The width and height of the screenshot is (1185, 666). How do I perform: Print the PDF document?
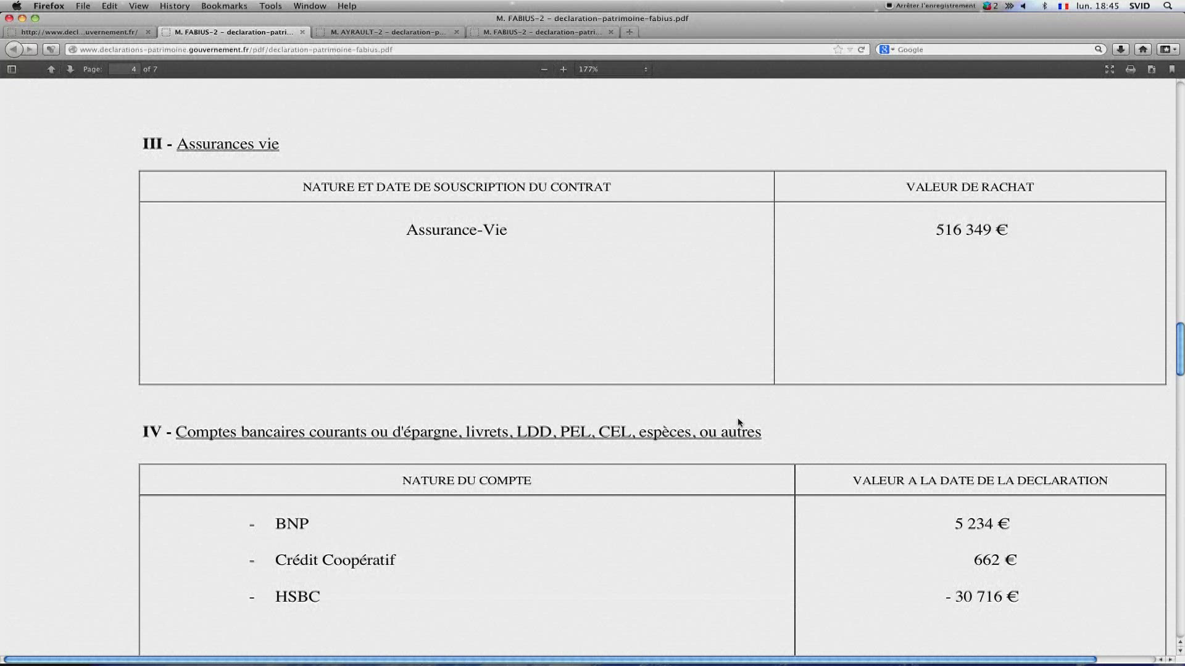pyautogui.click(x=1131, y=69)
